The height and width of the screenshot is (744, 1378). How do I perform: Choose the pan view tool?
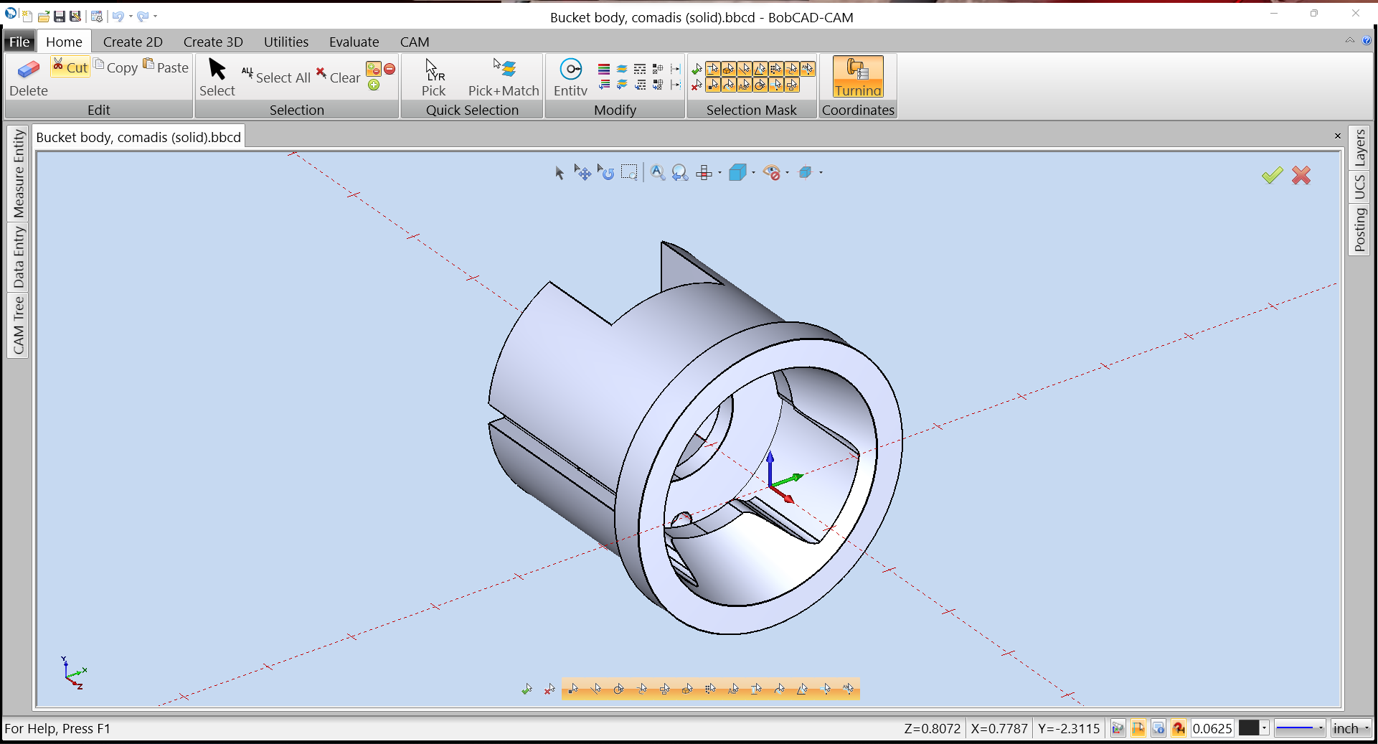(582, 172)
